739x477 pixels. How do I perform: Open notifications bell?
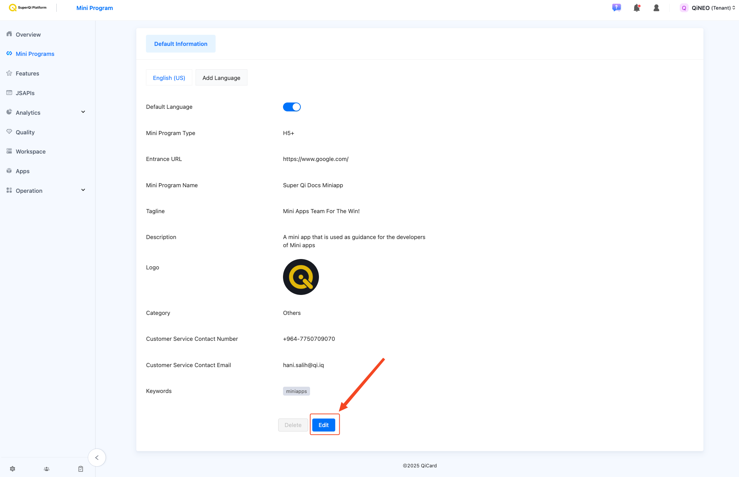click(x=637, y=8)
